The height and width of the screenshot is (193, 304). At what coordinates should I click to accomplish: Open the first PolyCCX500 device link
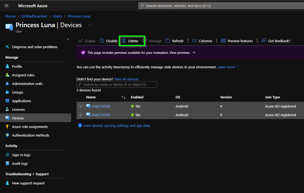click(x=101, y=106)
